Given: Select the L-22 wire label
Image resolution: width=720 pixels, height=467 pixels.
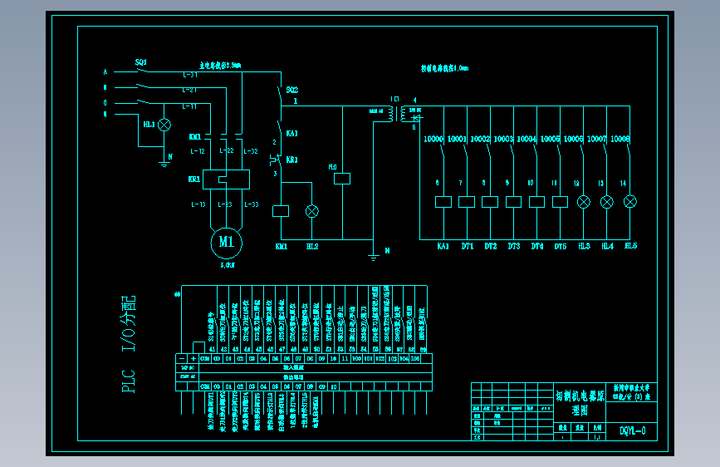Looking at the screenshot, I should pos(227,150).
